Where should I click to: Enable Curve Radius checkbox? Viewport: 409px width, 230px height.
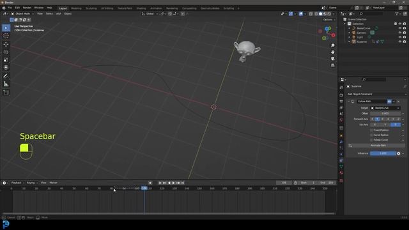[x=371, y=135]
